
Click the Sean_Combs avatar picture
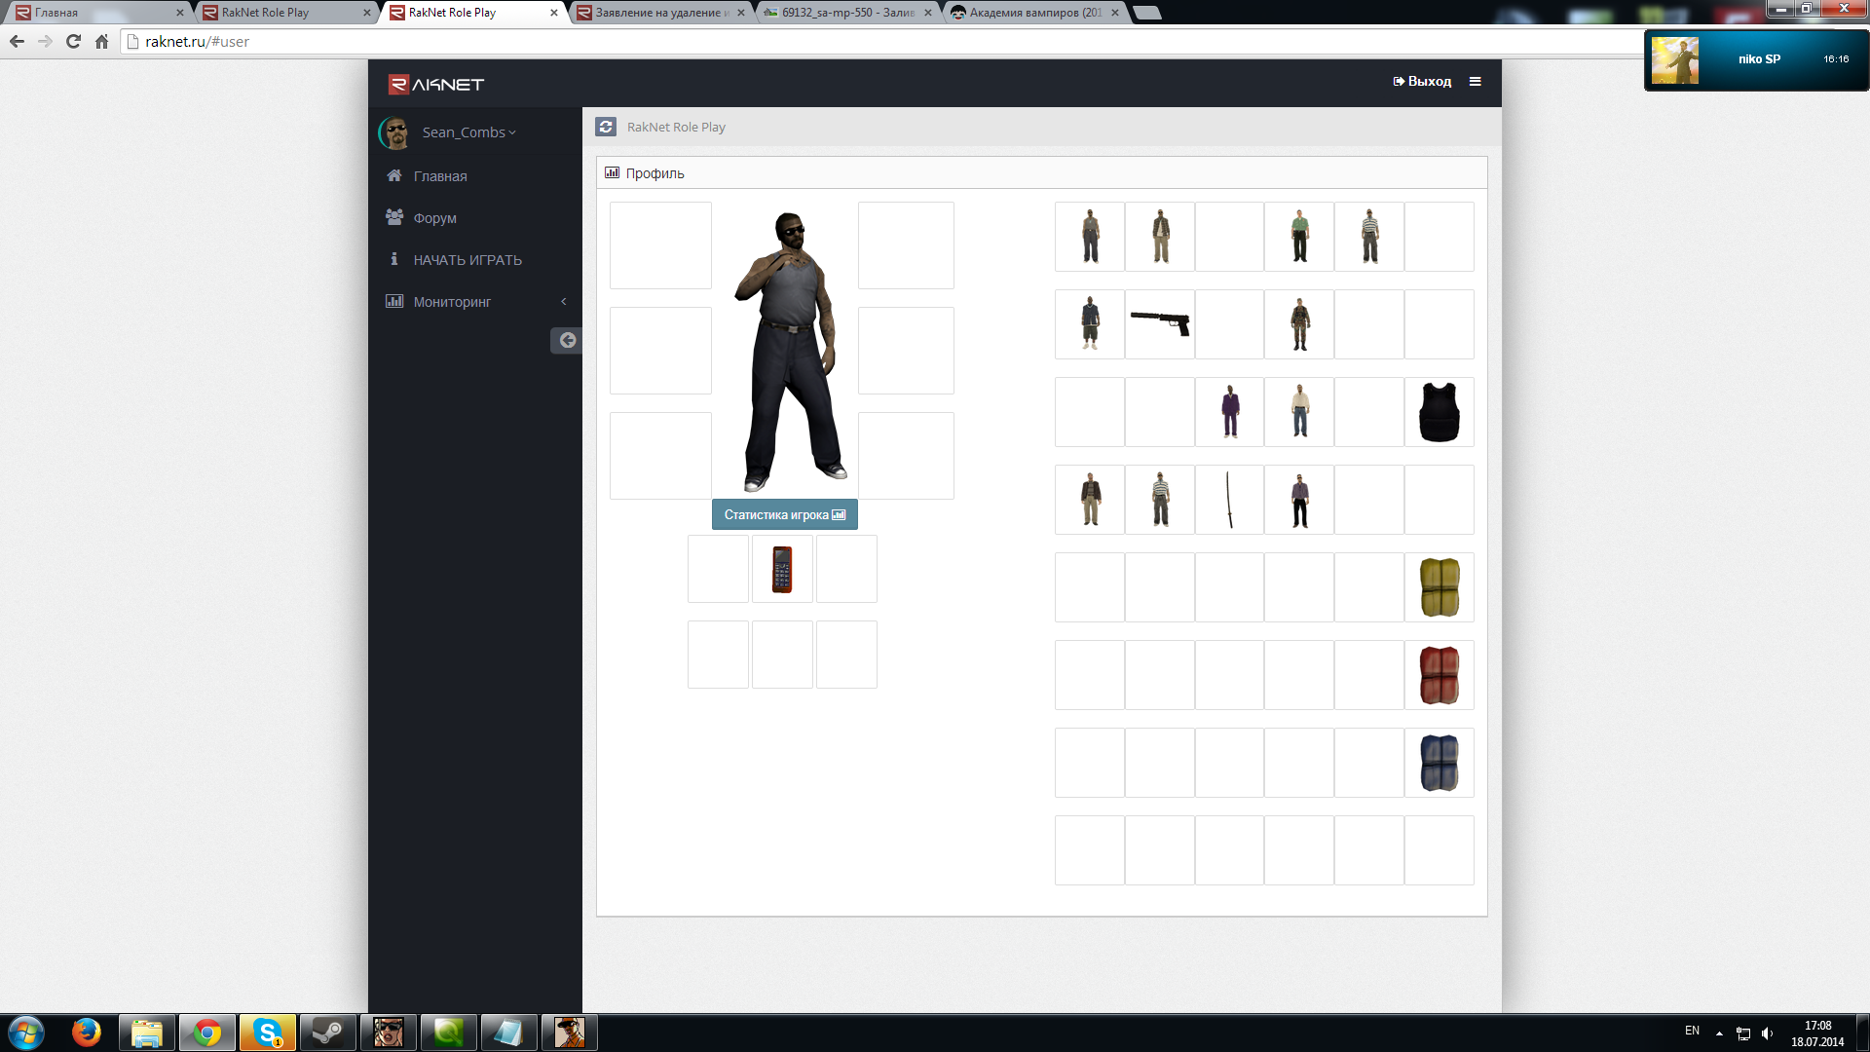pos(394,132)
